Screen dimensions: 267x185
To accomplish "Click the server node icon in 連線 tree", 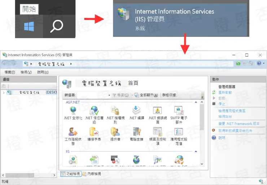I will tap(9, 92).
